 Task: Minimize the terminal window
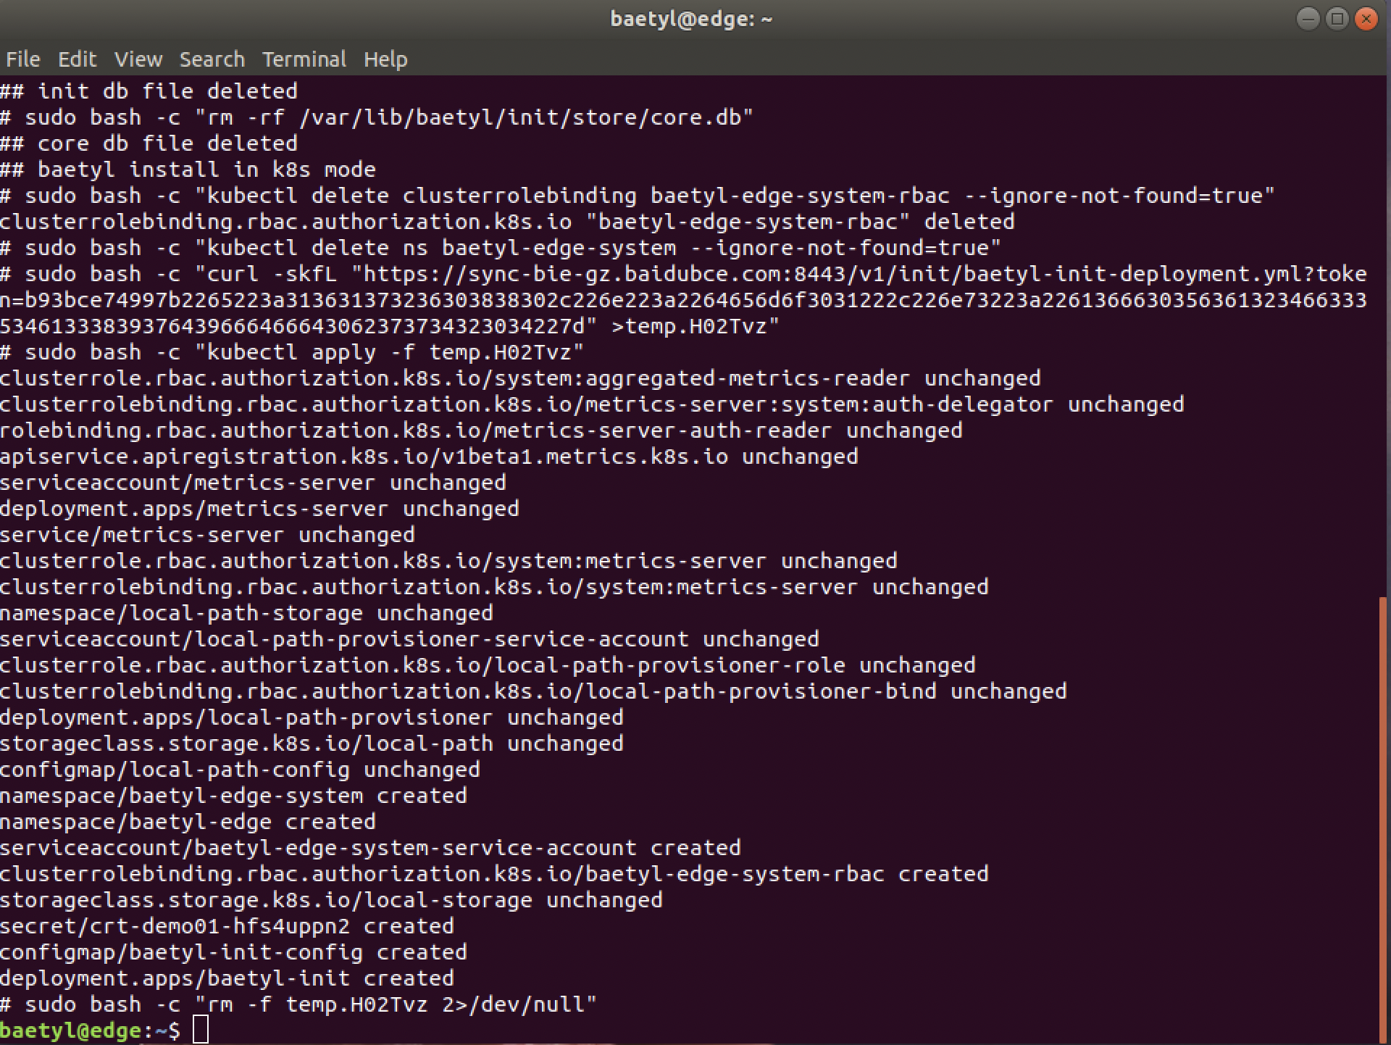coord(1308,19)
